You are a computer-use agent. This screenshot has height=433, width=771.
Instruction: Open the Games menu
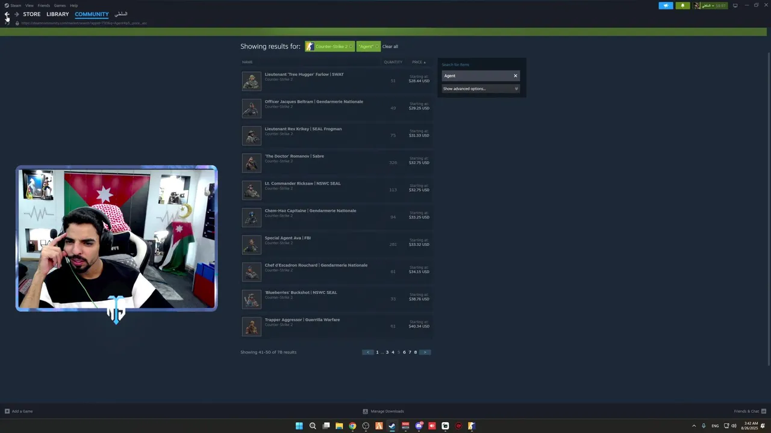[x=60, y=5]
